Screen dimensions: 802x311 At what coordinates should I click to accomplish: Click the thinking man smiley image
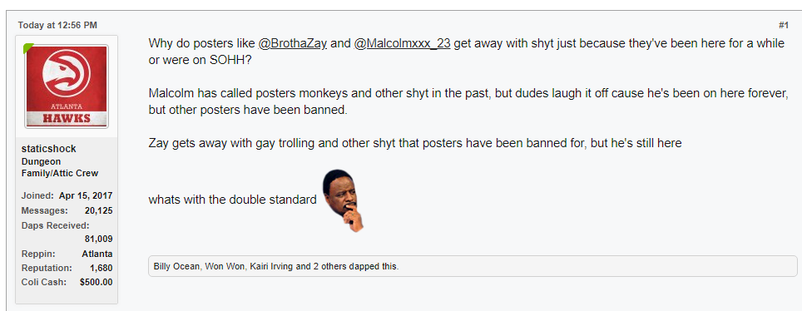point(344,200)
